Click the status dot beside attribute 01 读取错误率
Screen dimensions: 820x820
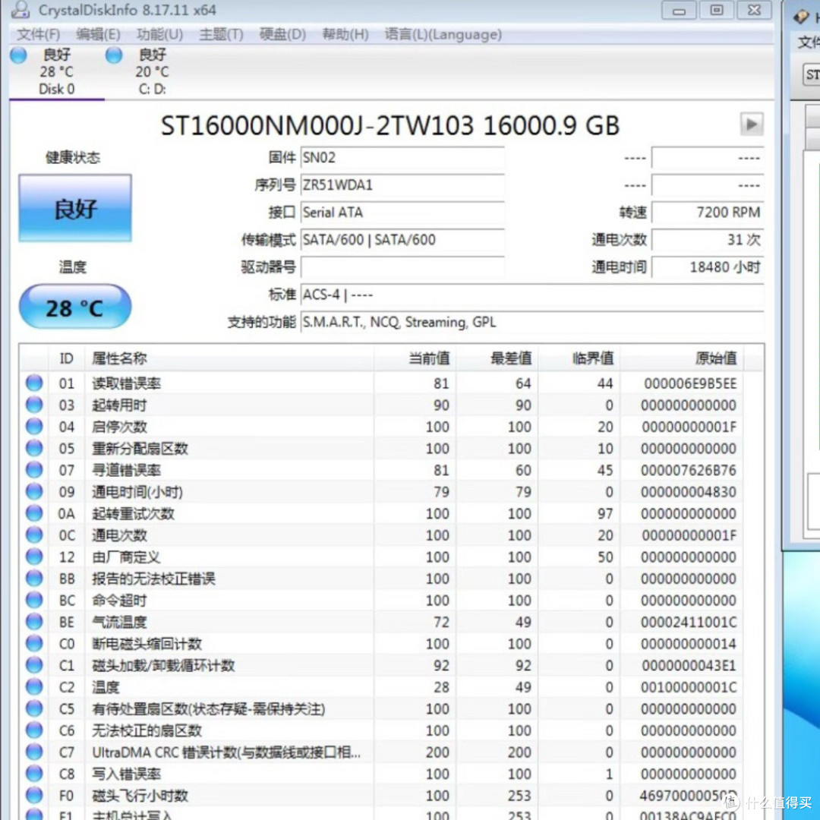coord(33,383)
